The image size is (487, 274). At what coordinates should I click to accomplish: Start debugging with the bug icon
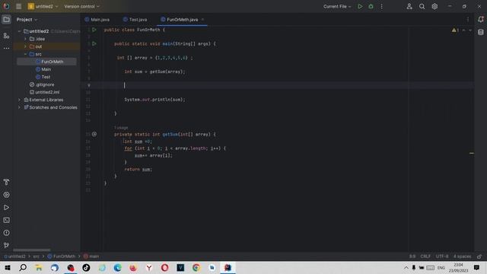pos(371,6)
